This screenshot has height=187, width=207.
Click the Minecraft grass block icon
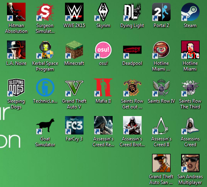[74, 50]
